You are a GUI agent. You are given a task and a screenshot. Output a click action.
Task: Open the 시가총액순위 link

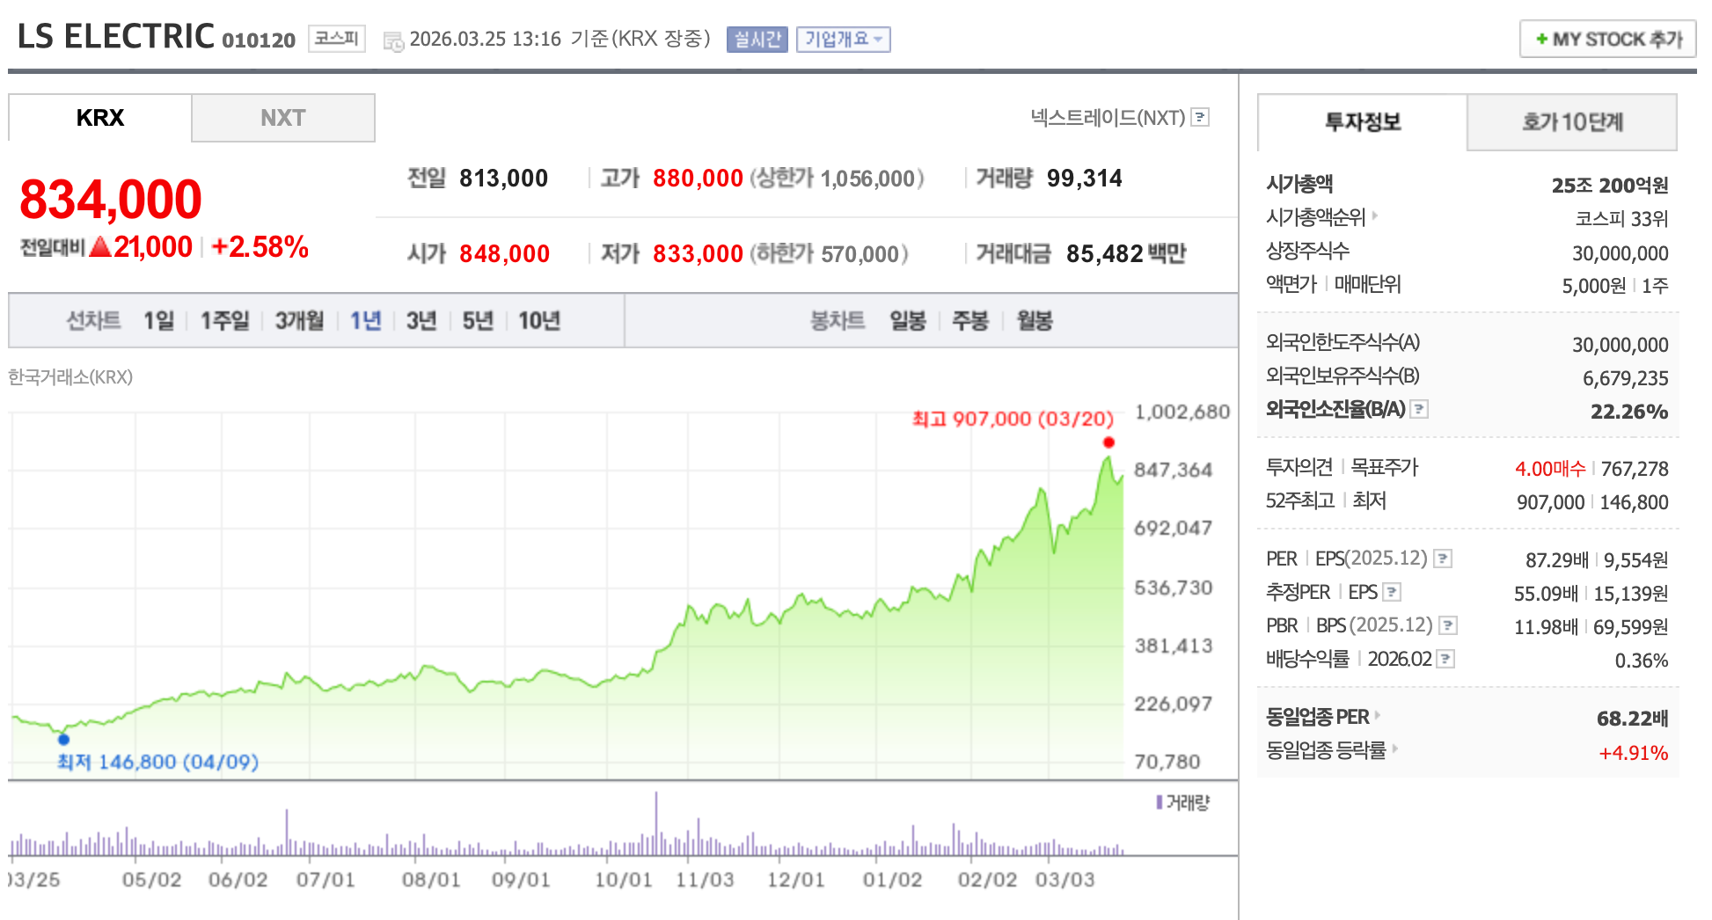coord(1315,217)
